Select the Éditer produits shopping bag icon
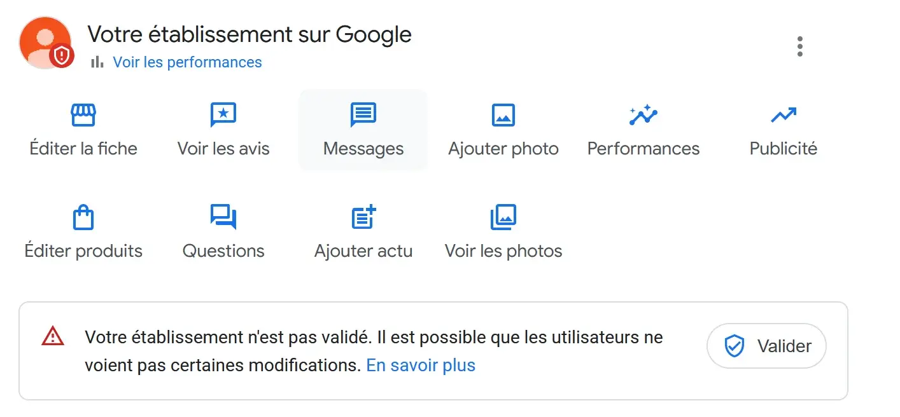The width and height of the screenshot is (900, 417). (83, 217)
